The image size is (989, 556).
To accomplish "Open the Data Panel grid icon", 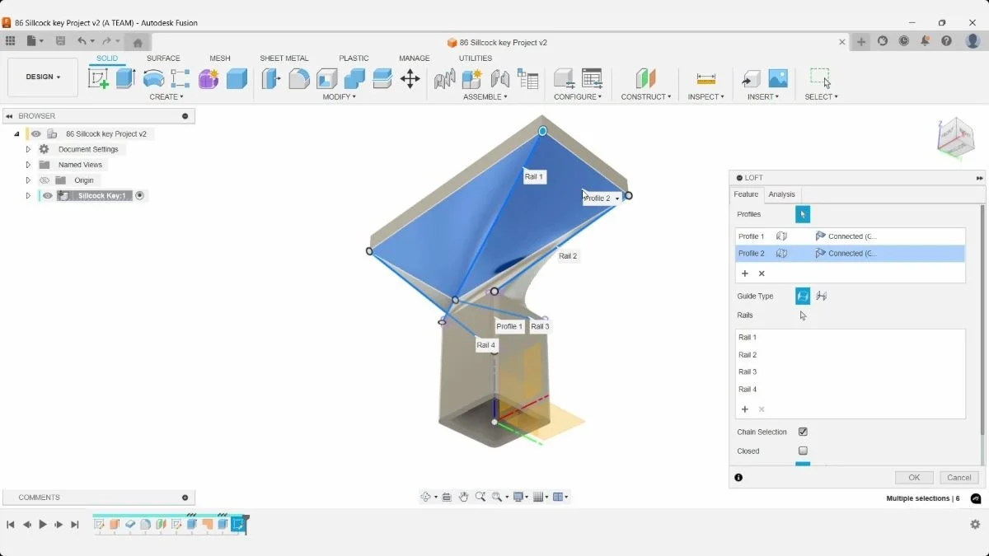I will (10, 41).
